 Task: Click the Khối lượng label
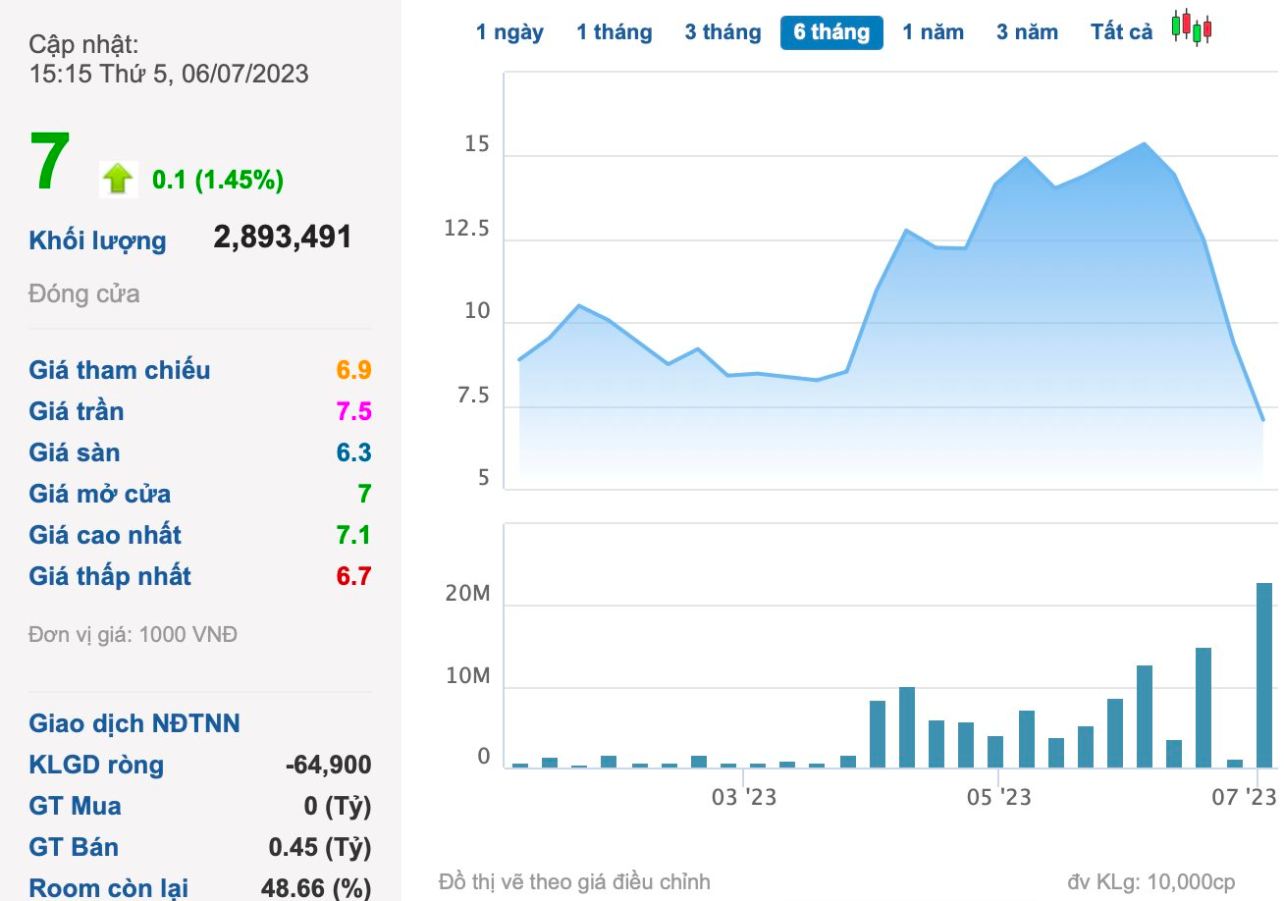(x=97, y=241)
